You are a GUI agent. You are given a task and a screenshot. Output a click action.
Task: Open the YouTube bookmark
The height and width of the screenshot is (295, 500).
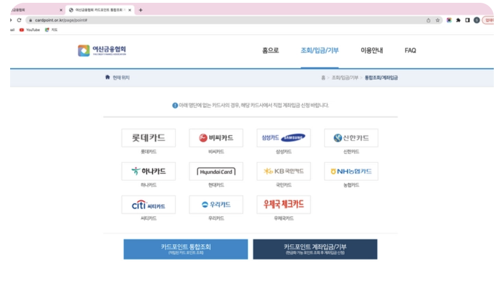pos(30,30)
